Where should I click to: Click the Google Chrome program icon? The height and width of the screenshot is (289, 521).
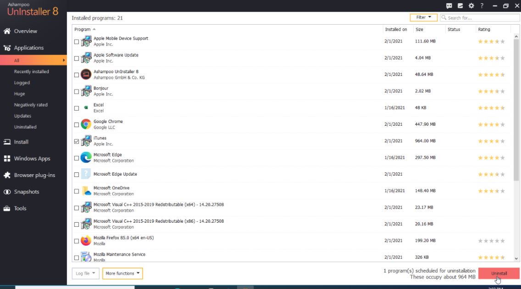tap(86, 124)
